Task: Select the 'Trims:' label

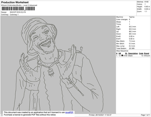Action: point(119,24)
